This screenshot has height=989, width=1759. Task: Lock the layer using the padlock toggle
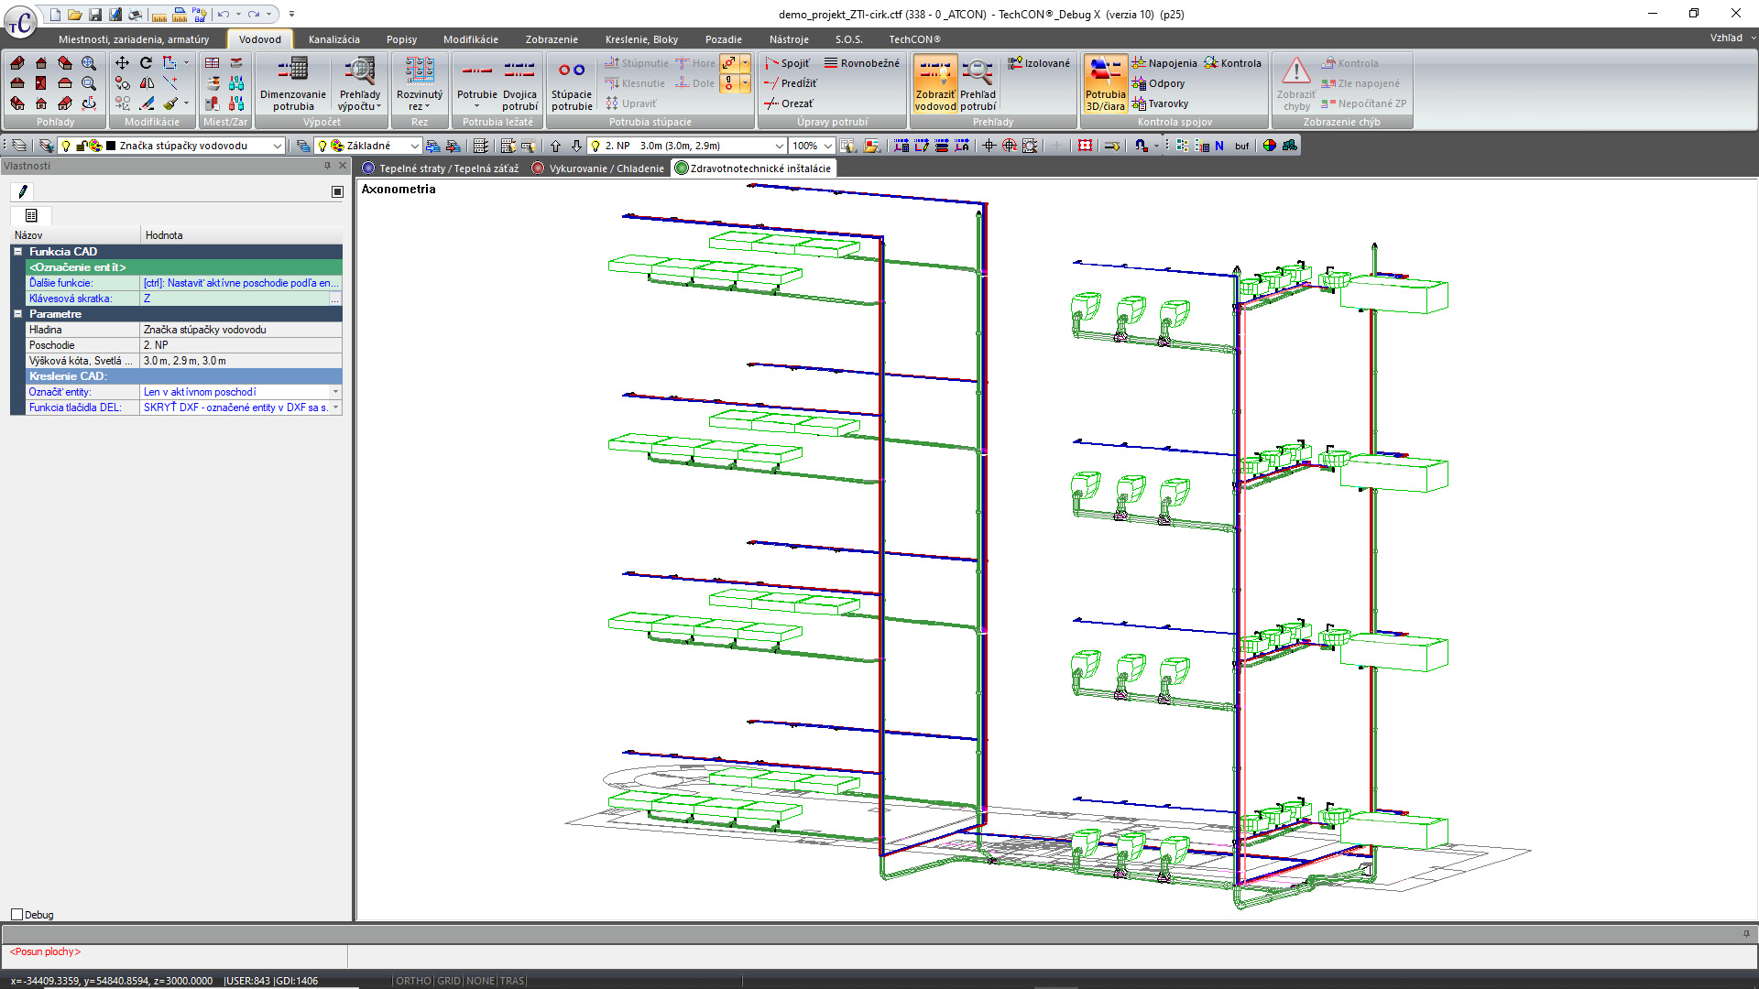pos(80,145)
